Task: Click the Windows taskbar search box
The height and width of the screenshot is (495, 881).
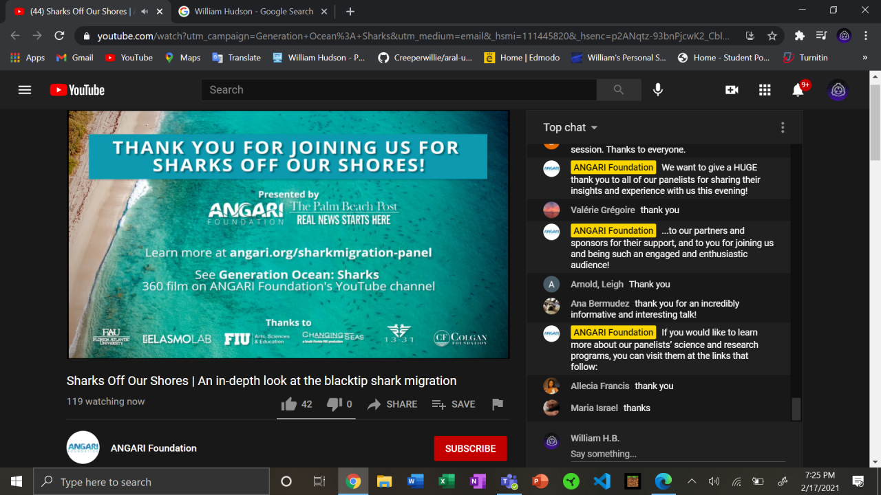Action: click(x=151, y=481)
